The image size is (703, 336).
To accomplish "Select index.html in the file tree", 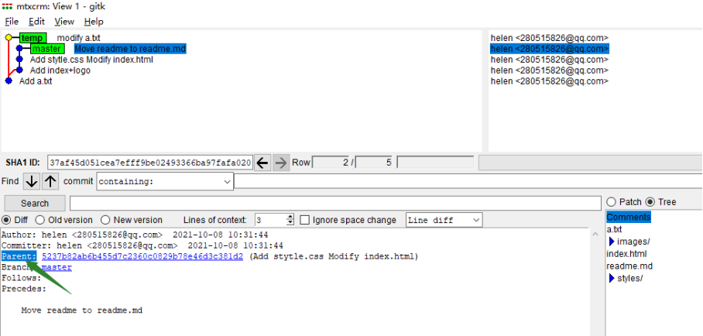I will [626, 254].
